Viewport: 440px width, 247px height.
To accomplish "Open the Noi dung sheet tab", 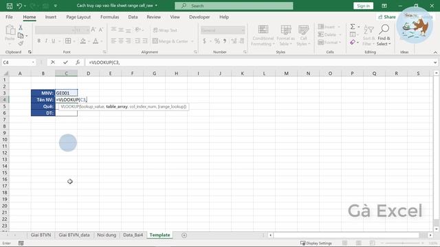I will pos(107,235).
